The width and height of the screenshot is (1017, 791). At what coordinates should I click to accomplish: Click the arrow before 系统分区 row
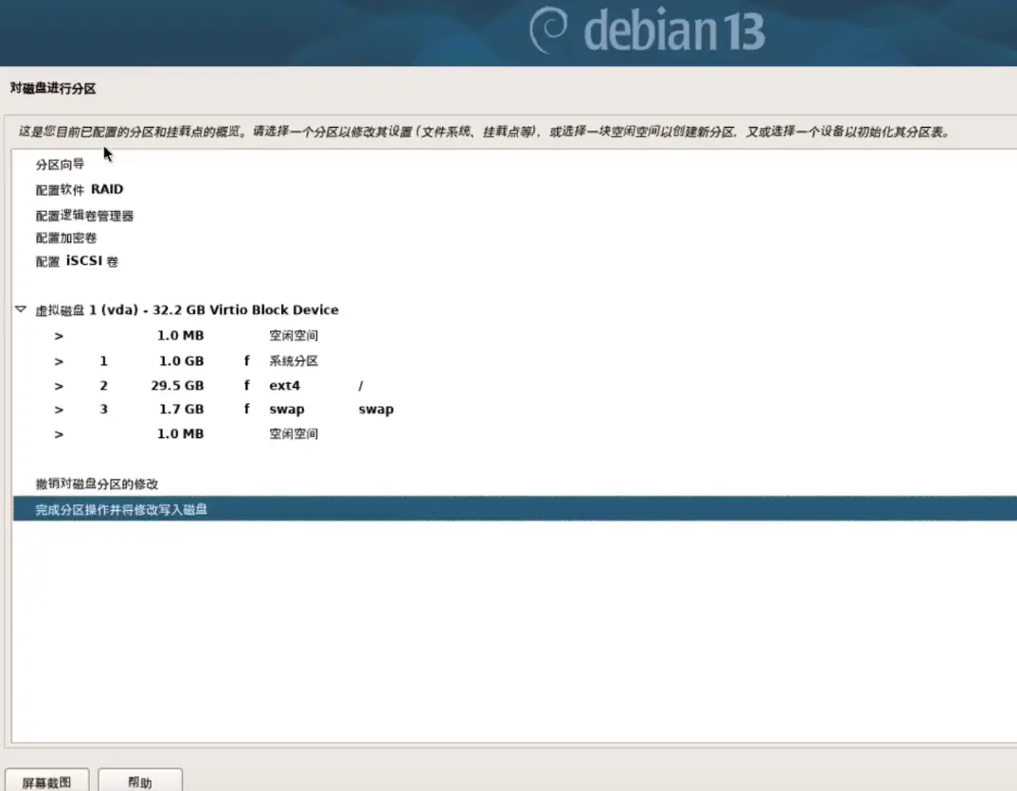click(59, 361)
